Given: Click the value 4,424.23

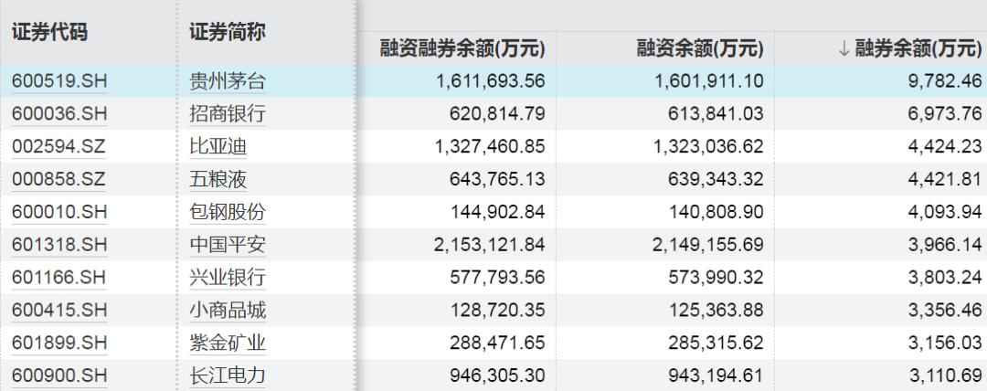Looking at the screenshot, I should (945, 147).
